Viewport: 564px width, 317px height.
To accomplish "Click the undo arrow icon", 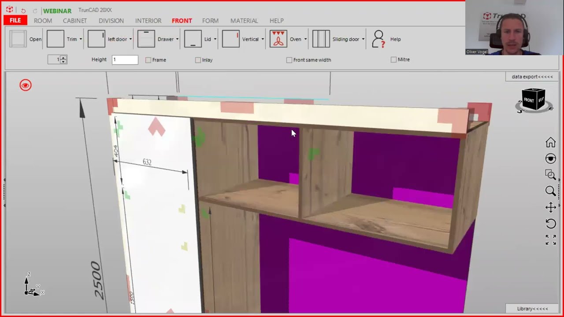I will pyautogui.click(x=23, y=11).
